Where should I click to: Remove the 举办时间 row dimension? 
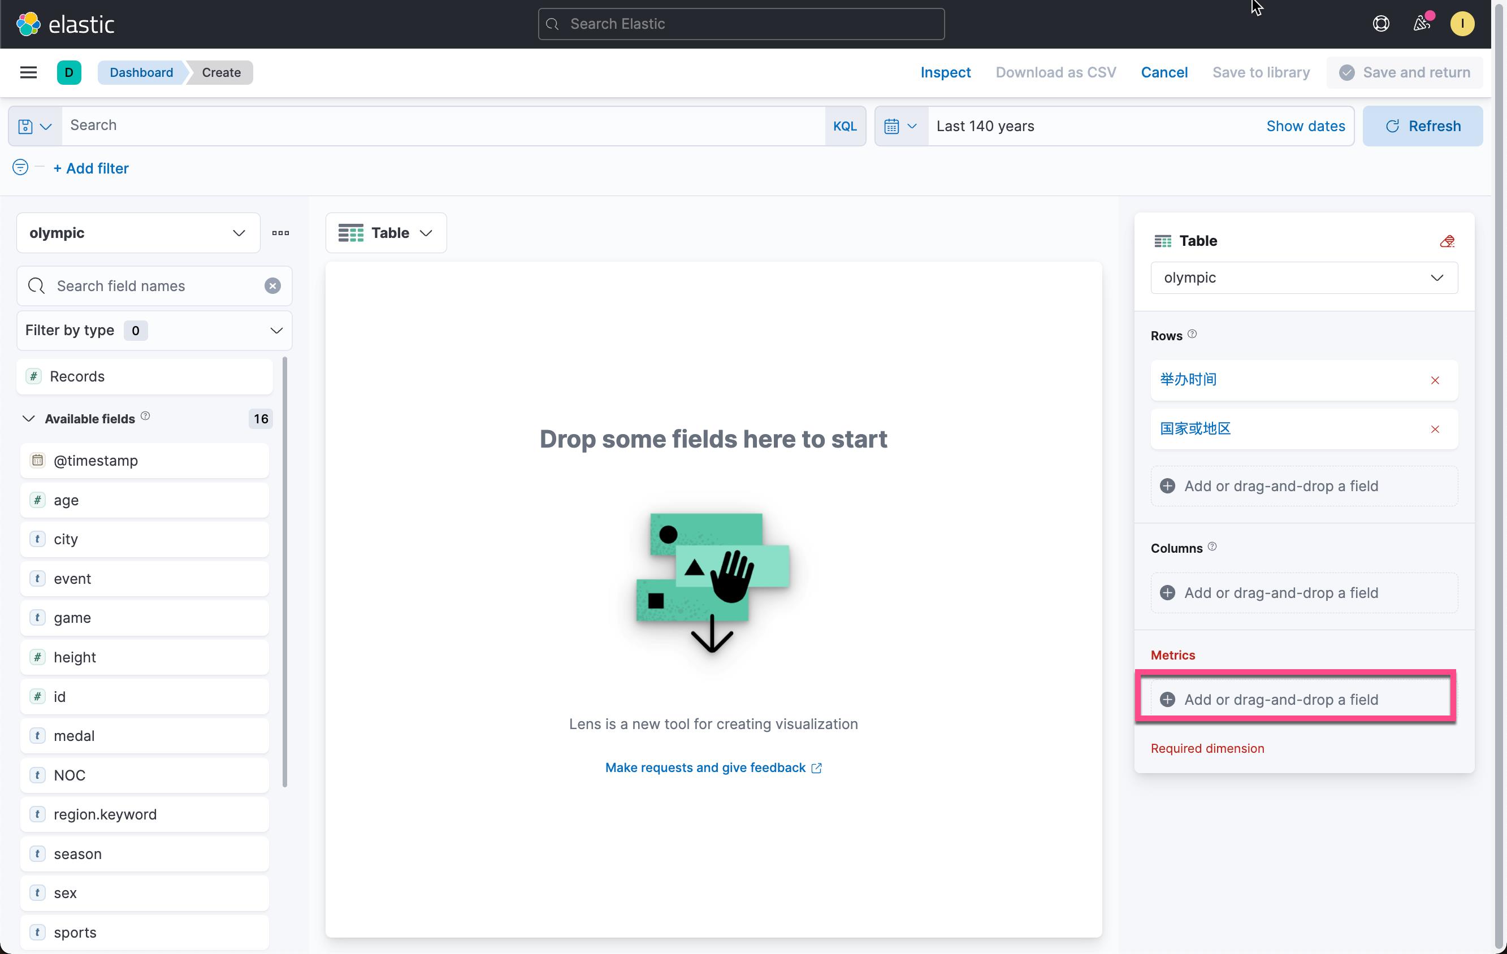coord(1435,380)
